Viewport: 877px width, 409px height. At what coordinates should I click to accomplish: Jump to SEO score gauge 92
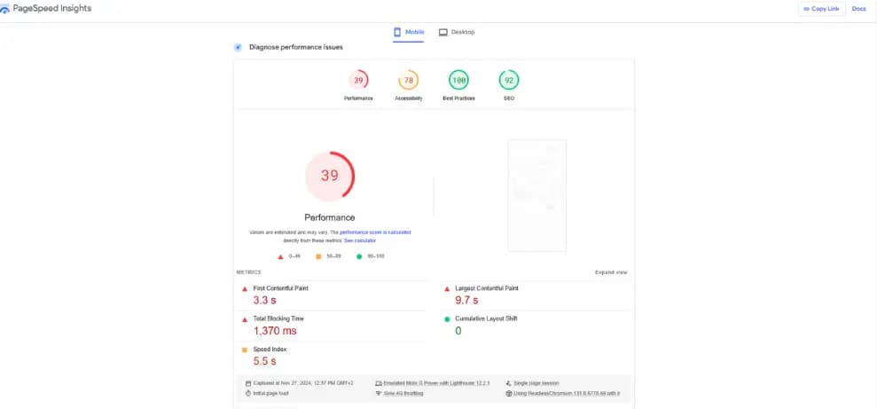click(x=509, y=81)
